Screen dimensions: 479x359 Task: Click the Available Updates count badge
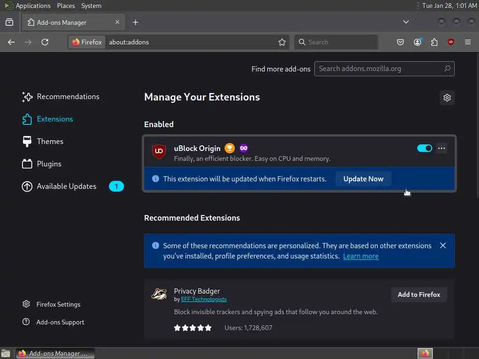(116, 187)
